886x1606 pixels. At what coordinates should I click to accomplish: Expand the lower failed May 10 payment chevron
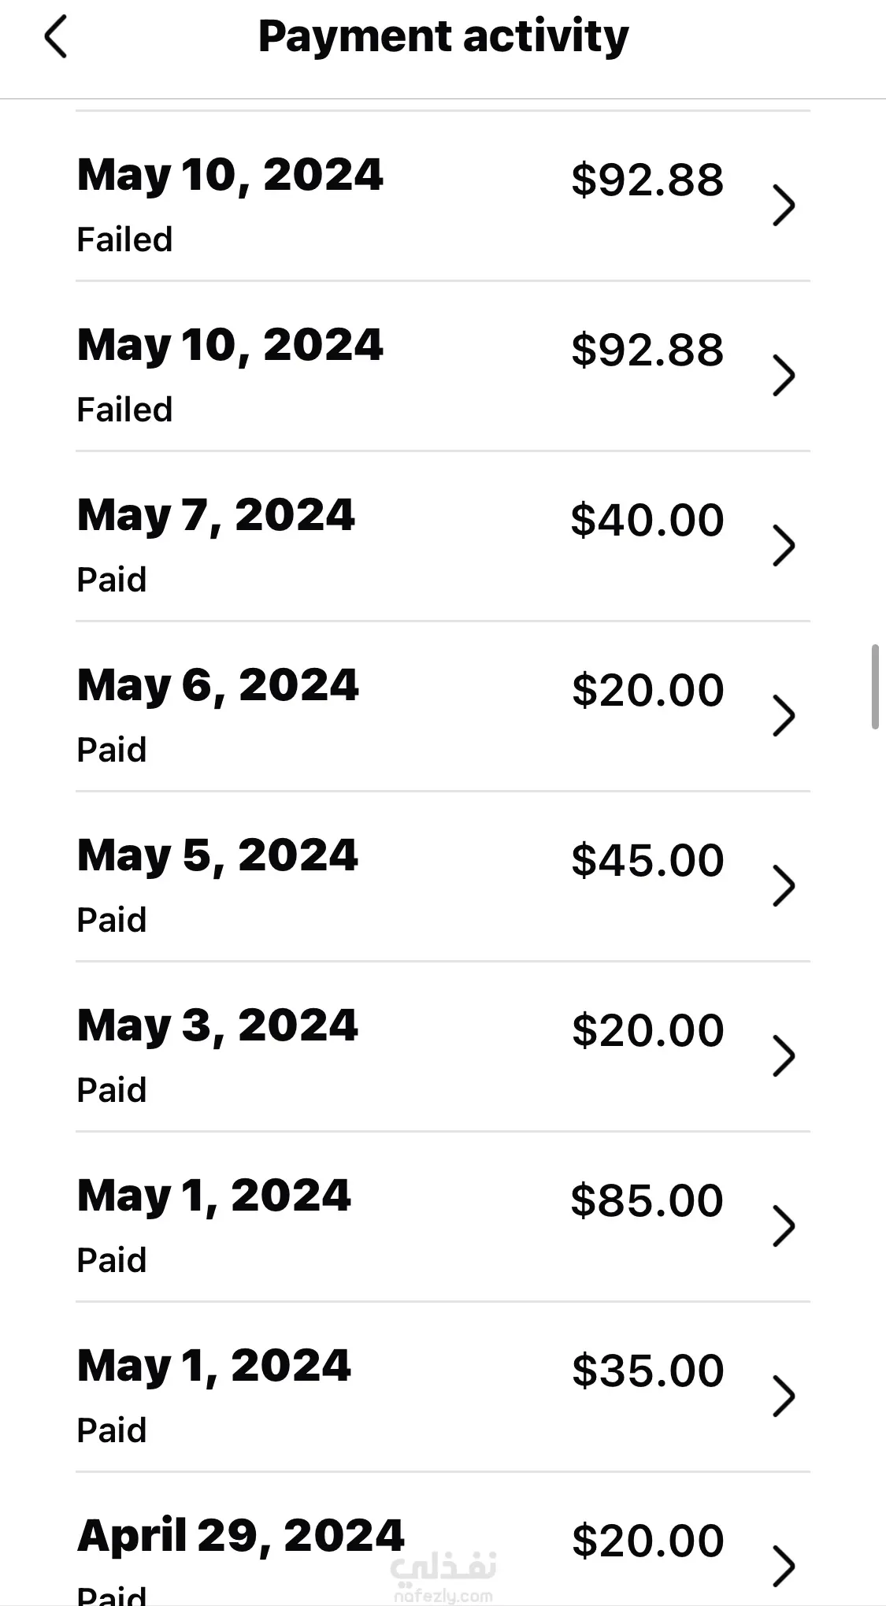click(x=783, y=376)
